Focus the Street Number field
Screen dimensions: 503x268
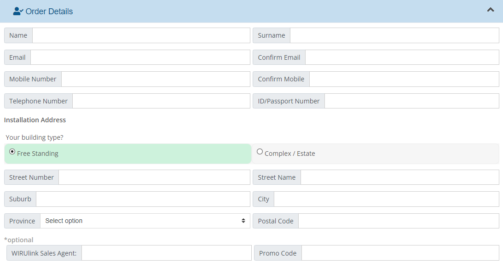click(x=154, y=177)
